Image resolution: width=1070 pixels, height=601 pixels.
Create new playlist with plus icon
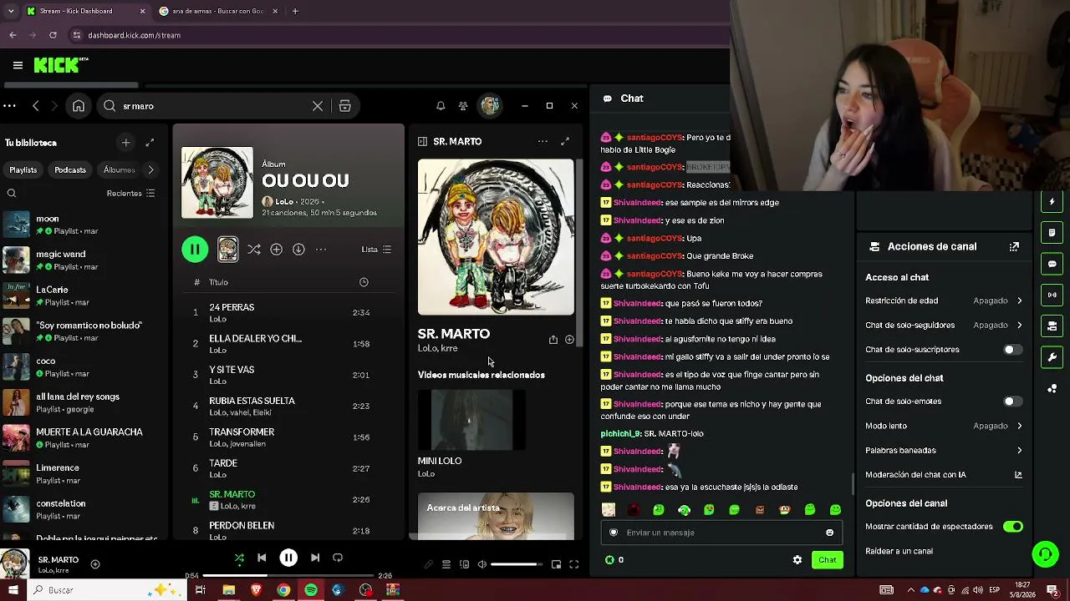click(126, 143)
